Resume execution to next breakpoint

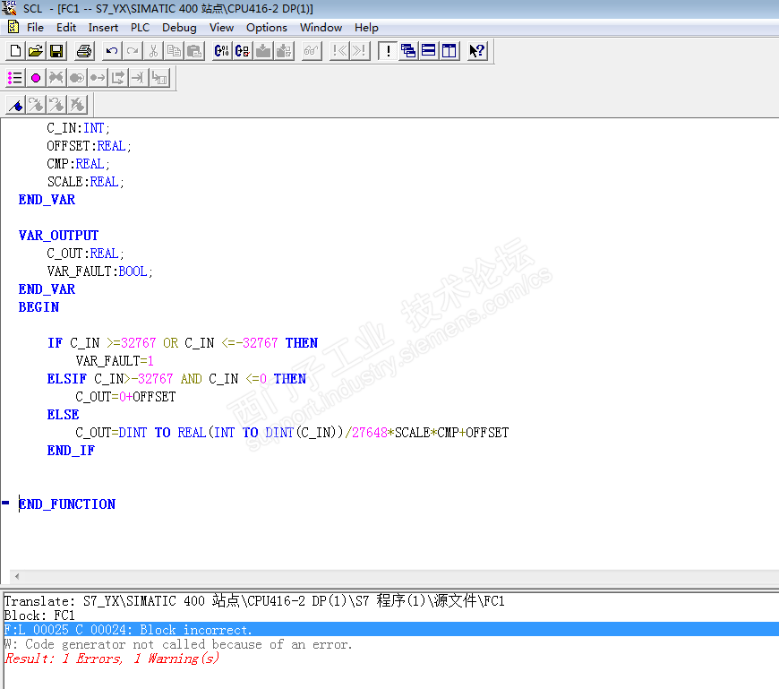click(x=98, y=78)
